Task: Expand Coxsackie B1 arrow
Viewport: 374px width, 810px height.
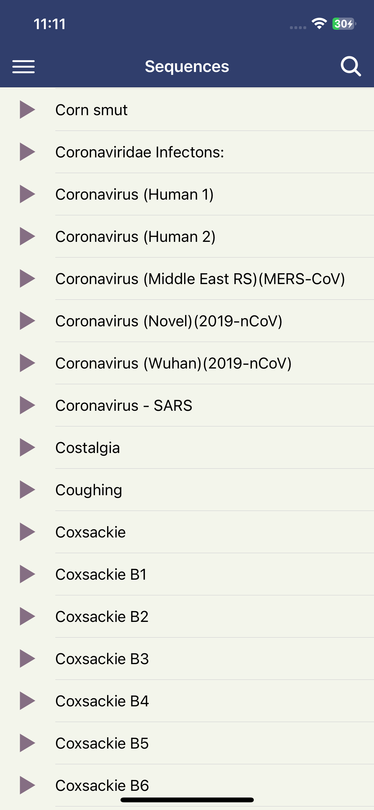Action: pos(27,574)
